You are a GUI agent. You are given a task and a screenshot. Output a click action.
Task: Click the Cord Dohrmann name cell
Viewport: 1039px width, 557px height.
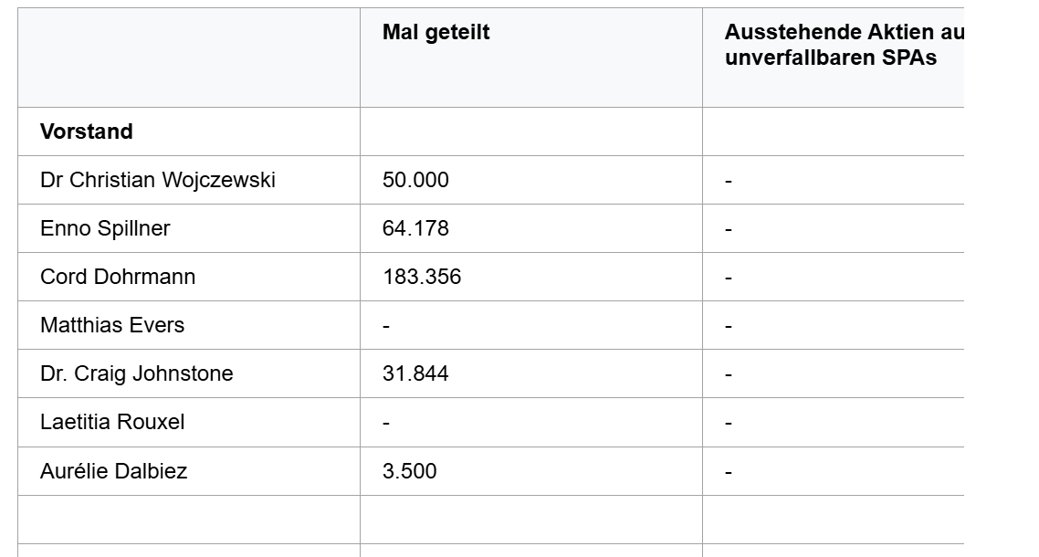pos(118,277)
